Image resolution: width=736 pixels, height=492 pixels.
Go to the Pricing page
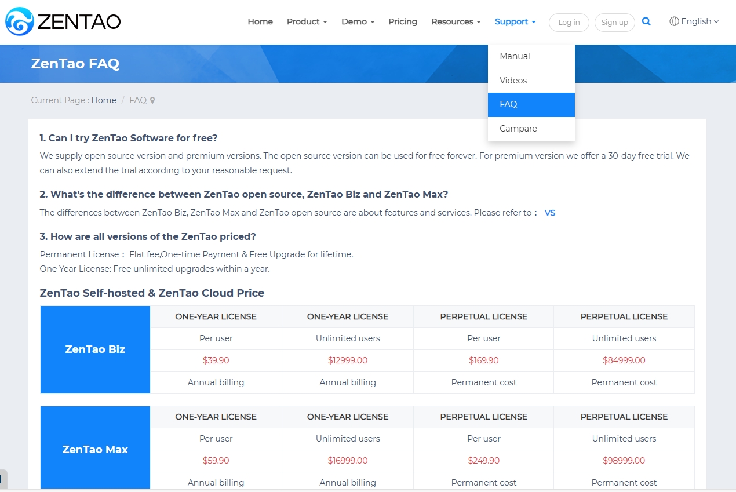pyautogui.click(x=403, y=21)
